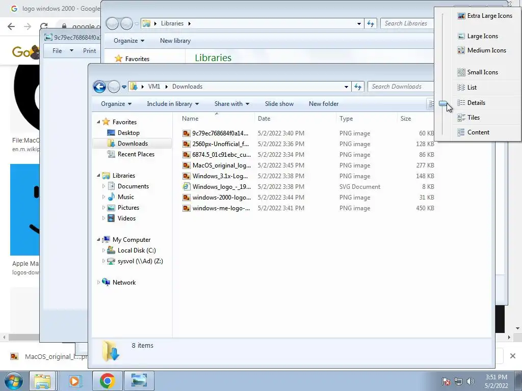This screenshot has height=391, width=522.
Task: Select Large Icons view
Action: (x=478, y=36)
